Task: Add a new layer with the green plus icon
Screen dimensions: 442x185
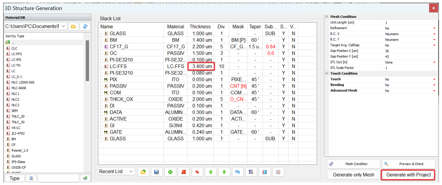Action: [170, 172]
